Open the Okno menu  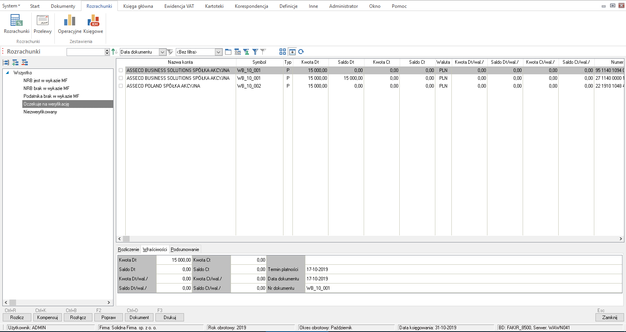tap(375, 6)
